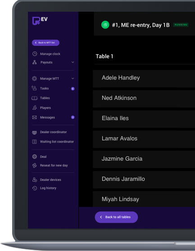The width and height of the screenshot is (195, 251).
Task: Open the Manage MTT menu item
Action: click(50, 79)
